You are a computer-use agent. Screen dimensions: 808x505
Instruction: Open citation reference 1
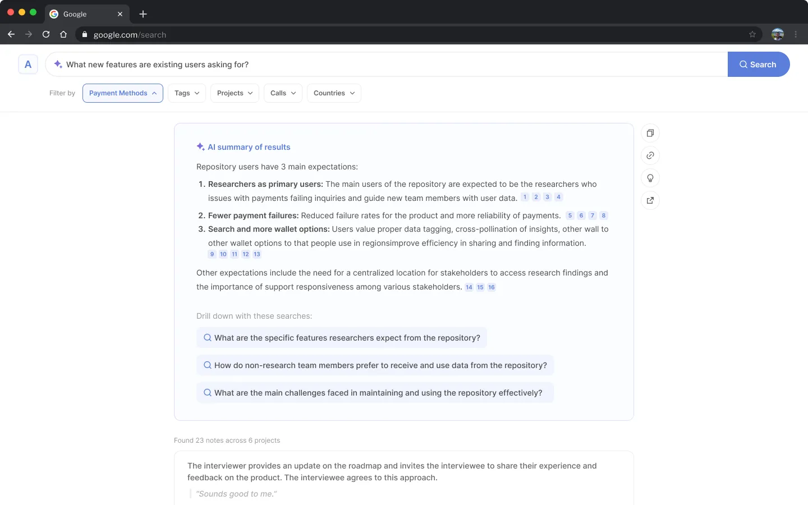coord(525,197)
